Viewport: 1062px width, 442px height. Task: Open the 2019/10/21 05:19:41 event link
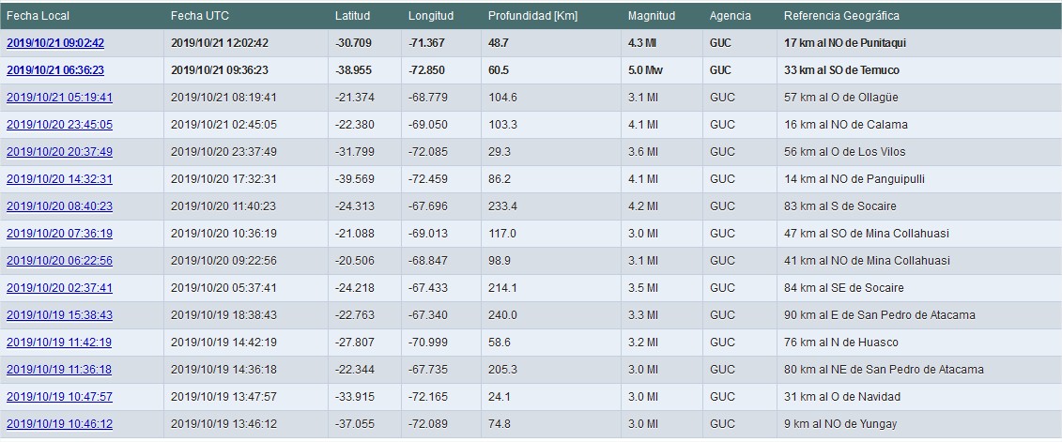pyautogui.click(x=59, y=98)
